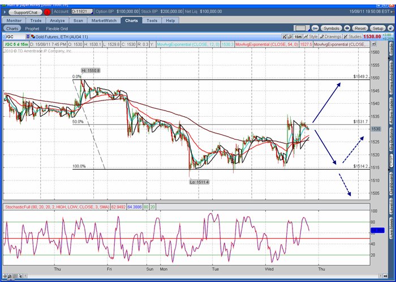Open the Prophet sub-tab

[32, 28]
